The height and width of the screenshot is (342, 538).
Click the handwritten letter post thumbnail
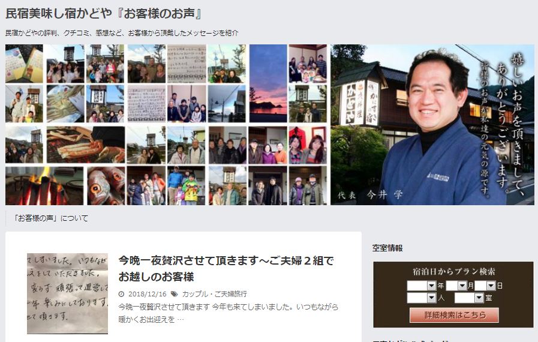(67, 293)
